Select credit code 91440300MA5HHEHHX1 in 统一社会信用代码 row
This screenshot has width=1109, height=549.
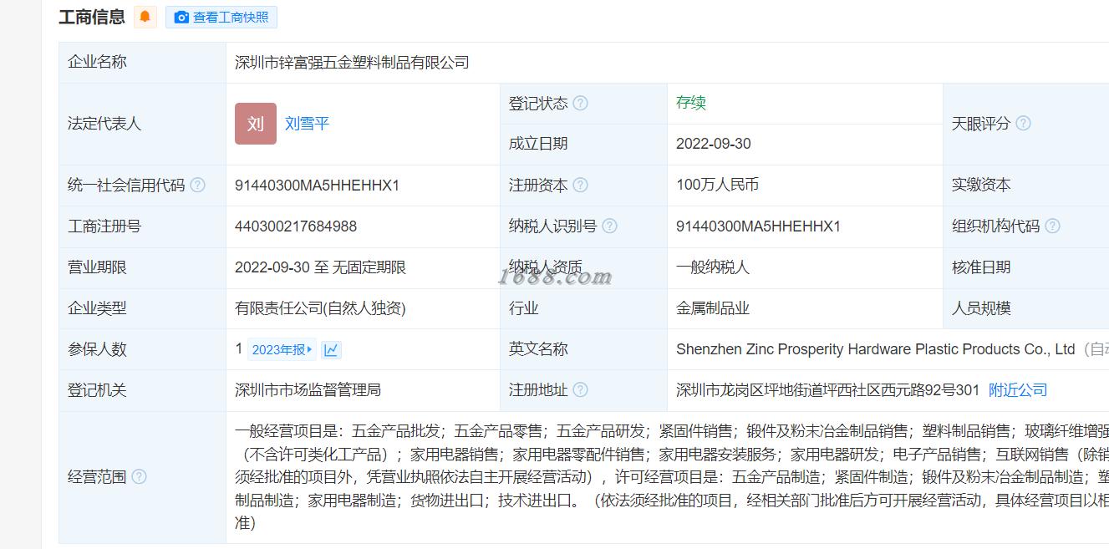click(x=318, y=186)
